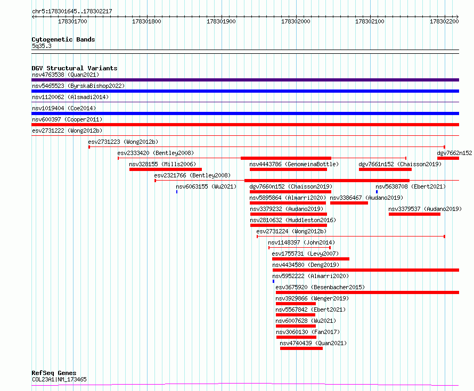This screenshot has height=391, width=474.
Task: Select the nsv4443786 GenomeinaBottle red bar
Action: [288, 169]
